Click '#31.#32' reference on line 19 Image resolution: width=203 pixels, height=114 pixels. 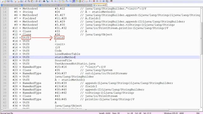pos(61,28)
